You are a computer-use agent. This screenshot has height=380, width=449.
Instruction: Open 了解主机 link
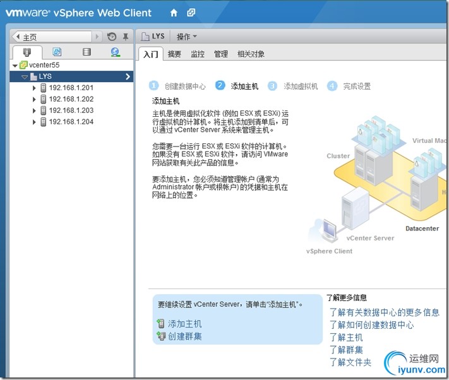tap(346, 337)
